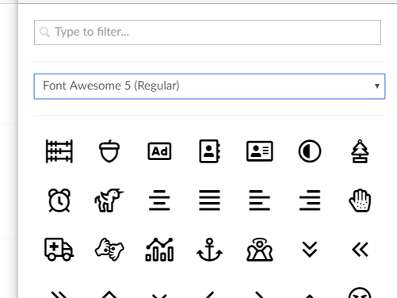
Task: Choose the analytics chart icon
Action: click(x=159, y=250)
